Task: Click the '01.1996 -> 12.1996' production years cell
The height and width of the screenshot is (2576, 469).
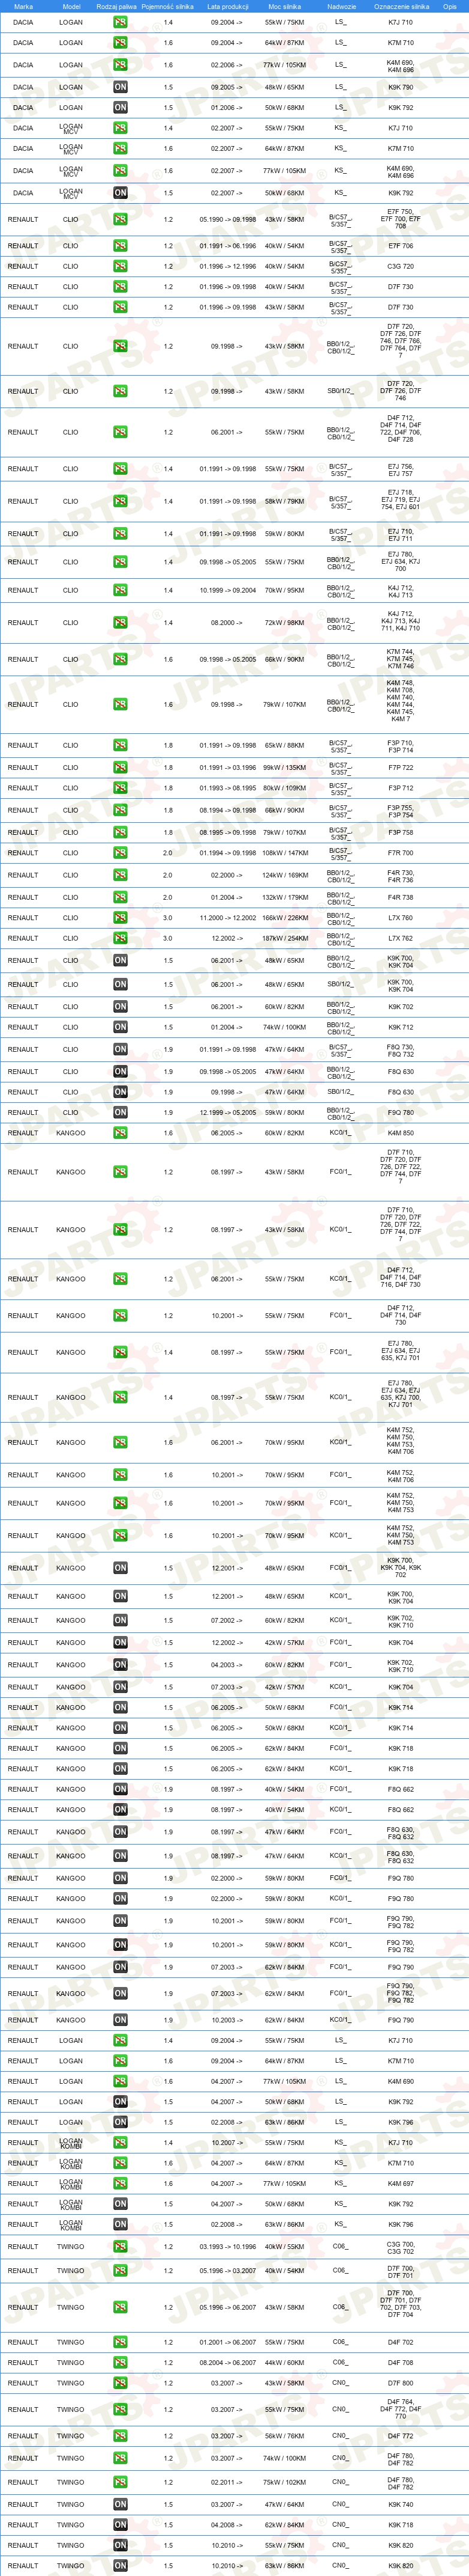Action: pyautogui.click(x=227, y=266)
